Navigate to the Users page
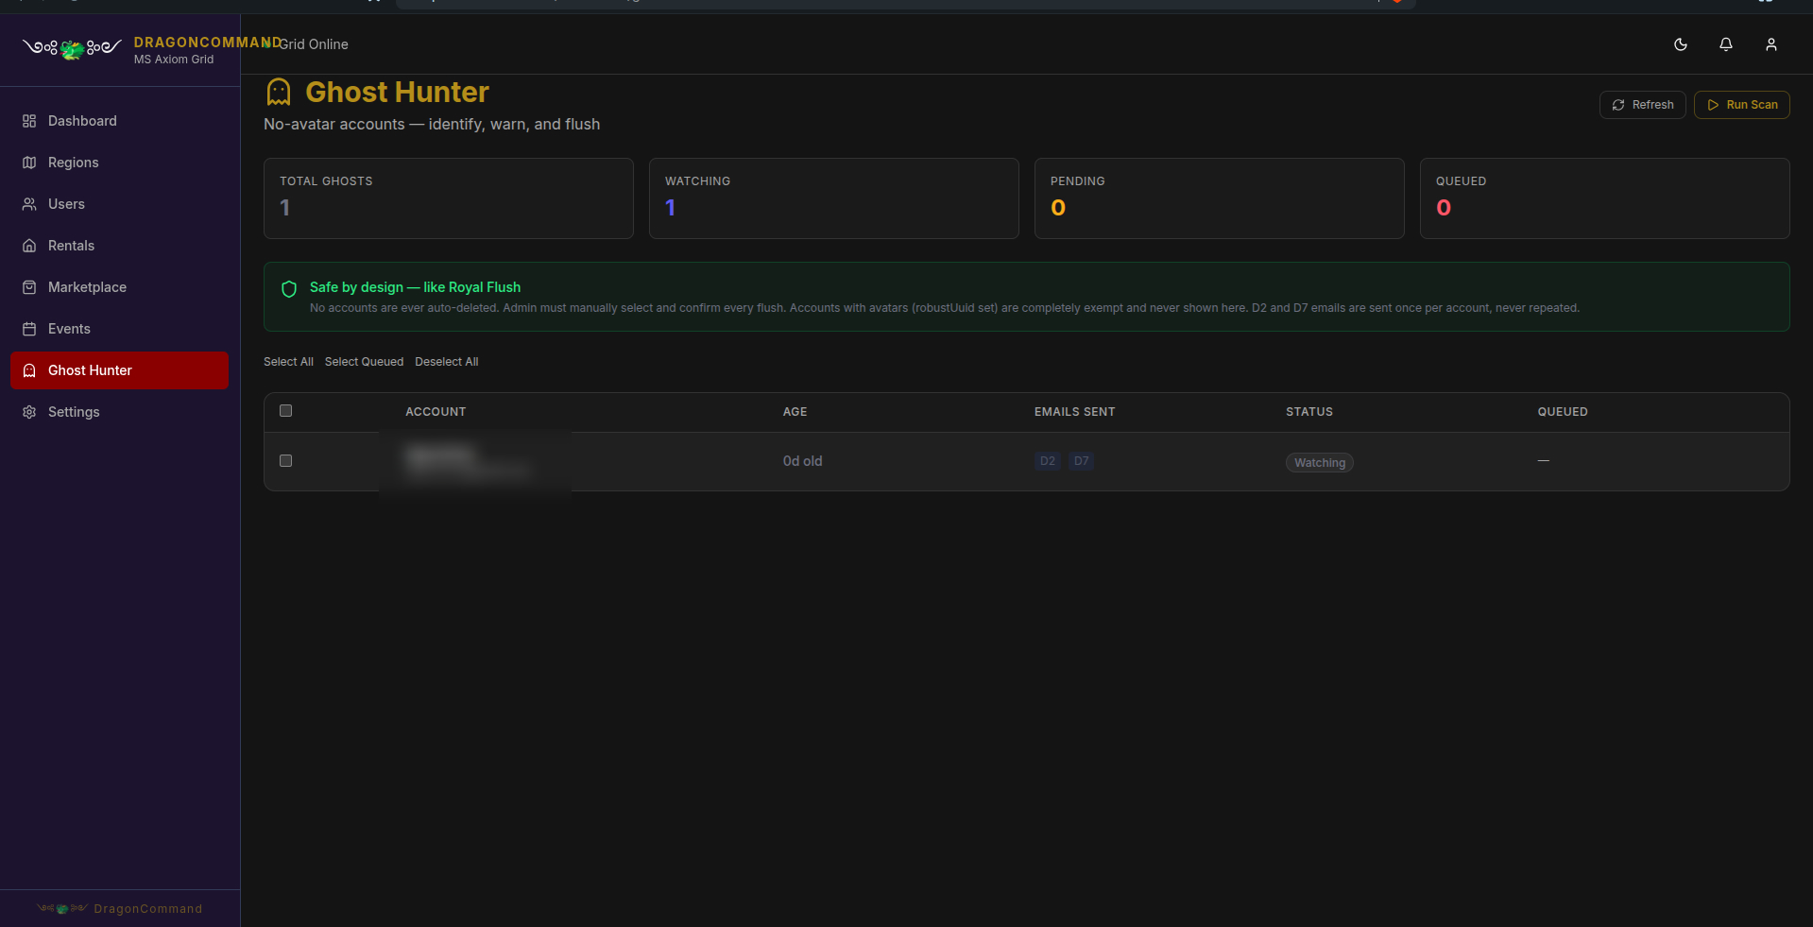 [119, 204]
